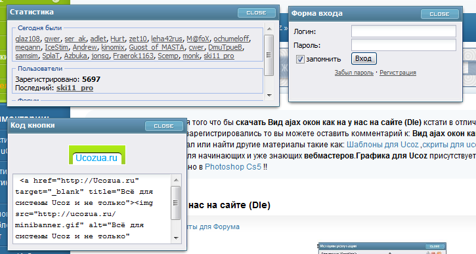Open user samsim profile link
476x254 pixels.
(x=26, y=56)
